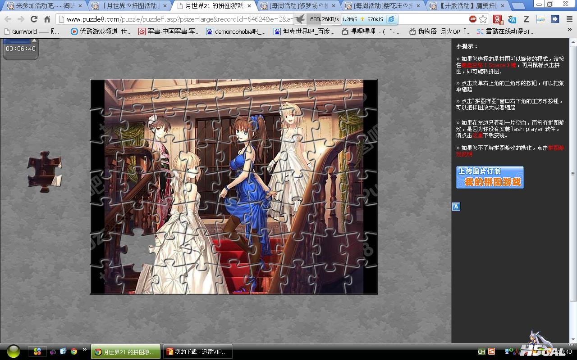Open the Adblock Plus extension icon
The image size is (577, 360).
click(x=472, y=19)
